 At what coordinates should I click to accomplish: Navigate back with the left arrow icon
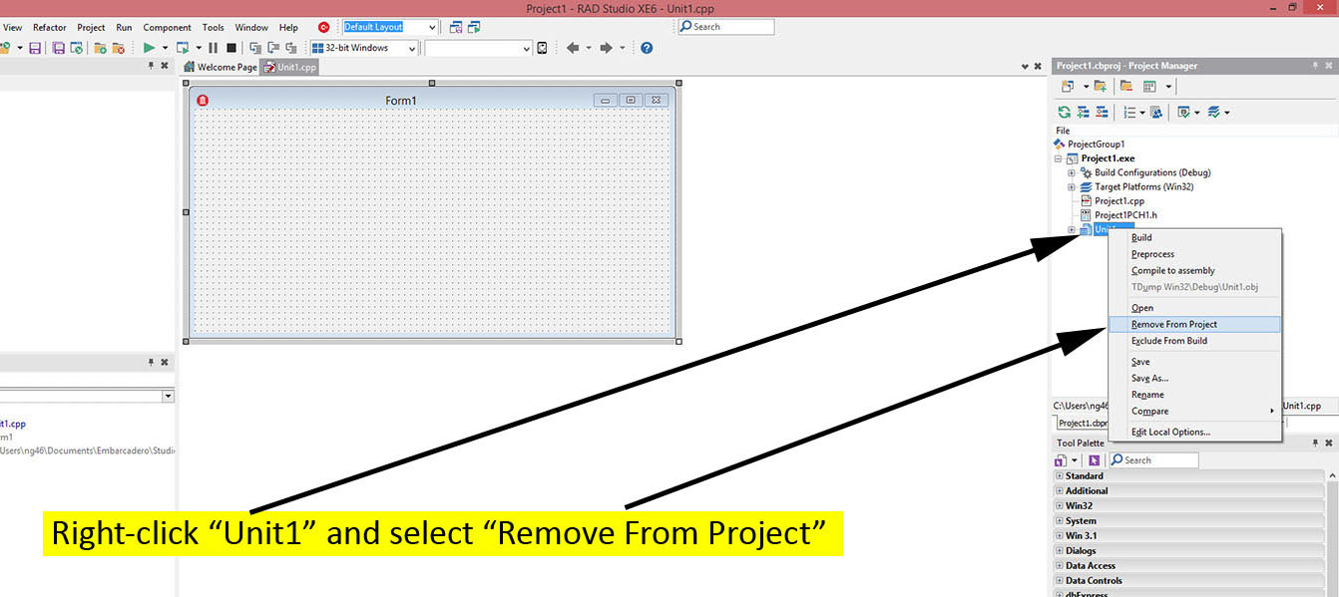(573, 48)
